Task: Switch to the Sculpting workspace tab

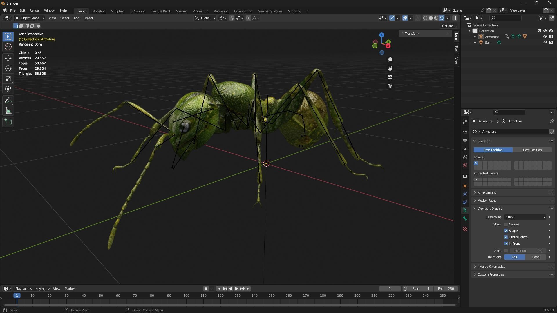Action: click(x=118, y=11)
